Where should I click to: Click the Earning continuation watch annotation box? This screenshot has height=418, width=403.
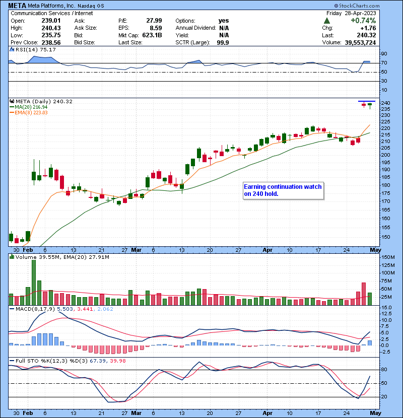(283, 190)
